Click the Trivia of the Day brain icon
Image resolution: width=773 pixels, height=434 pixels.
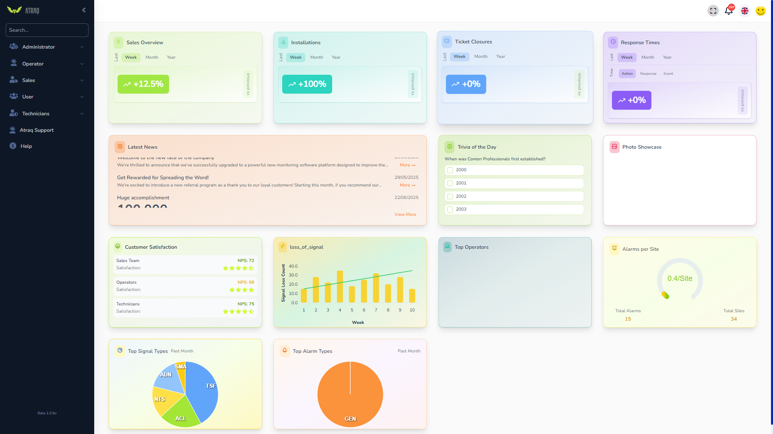(x=450, y=147)
